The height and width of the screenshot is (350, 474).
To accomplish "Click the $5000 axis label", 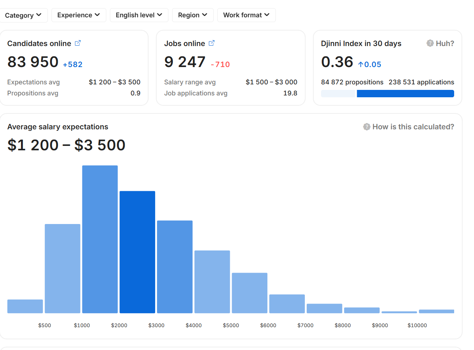I will pos(231,325).
